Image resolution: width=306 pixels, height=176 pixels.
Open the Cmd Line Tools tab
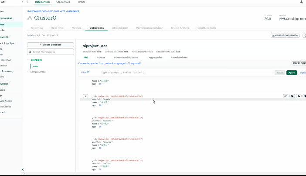click(x=207, y=28)
